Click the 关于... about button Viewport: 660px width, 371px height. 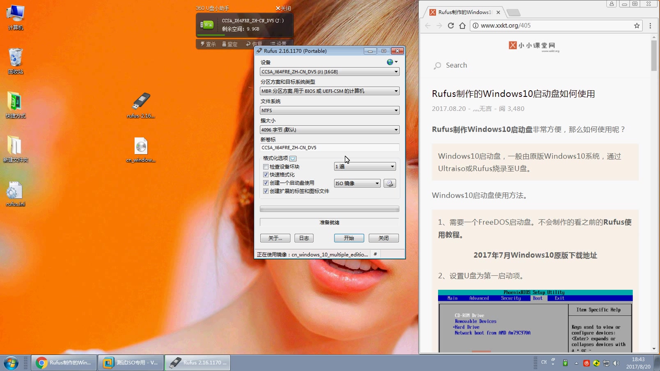click(x=275, y=238)
